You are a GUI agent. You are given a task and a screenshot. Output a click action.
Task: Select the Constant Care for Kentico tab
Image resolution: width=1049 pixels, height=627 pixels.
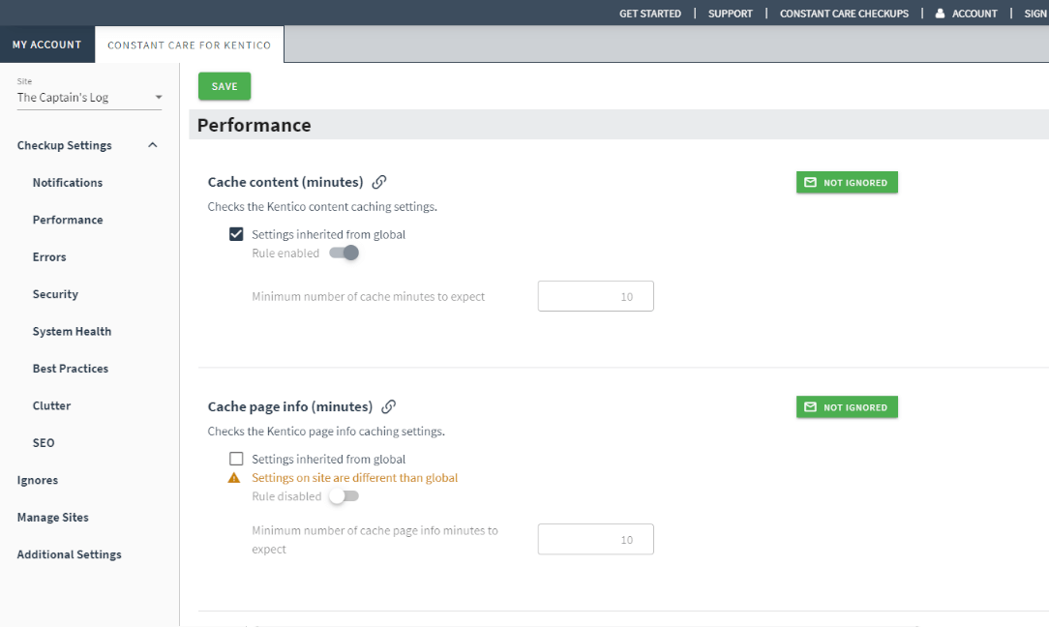[190, 45]
